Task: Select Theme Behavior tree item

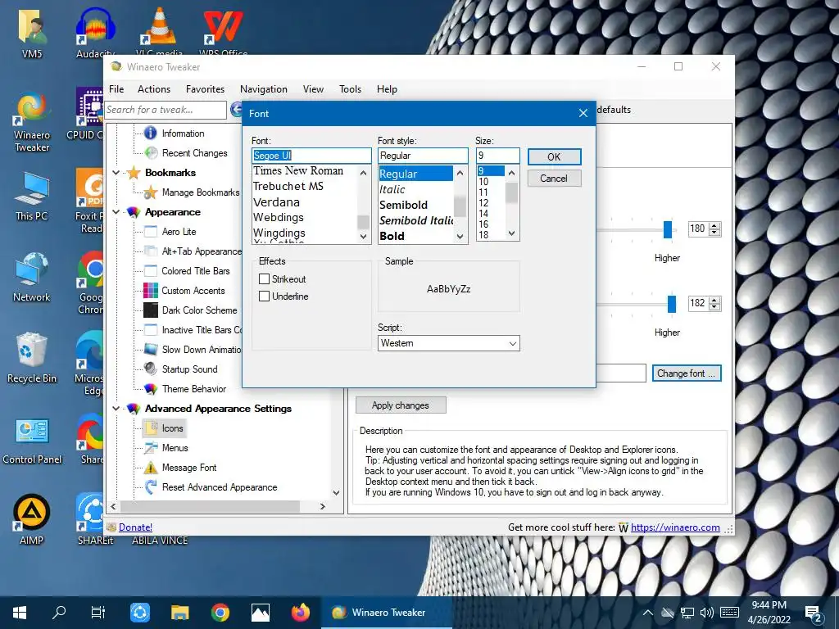Action: coord(193,389)
